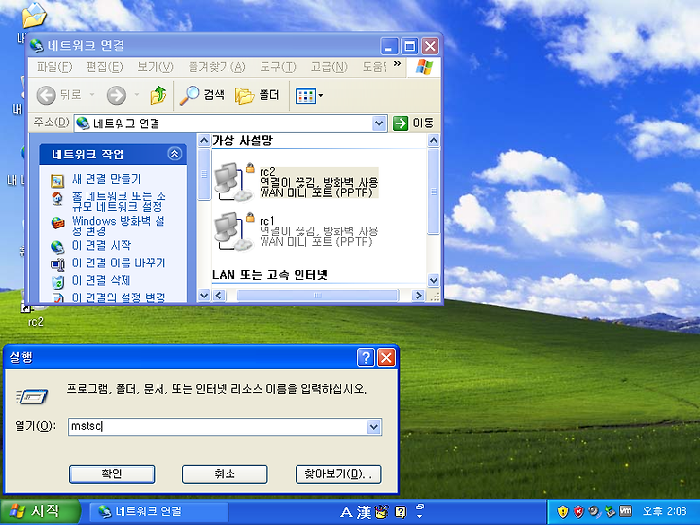Open the 편집(E) menu

104,67
